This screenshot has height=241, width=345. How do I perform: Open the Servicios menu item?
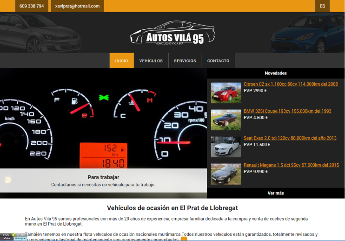coord(185,60)
